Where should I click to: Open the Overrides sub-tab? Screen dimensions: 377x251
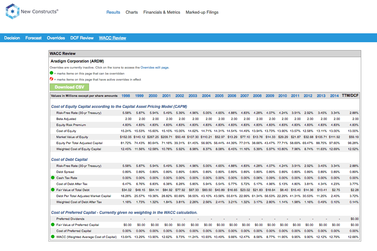click(x=56, y=38)
